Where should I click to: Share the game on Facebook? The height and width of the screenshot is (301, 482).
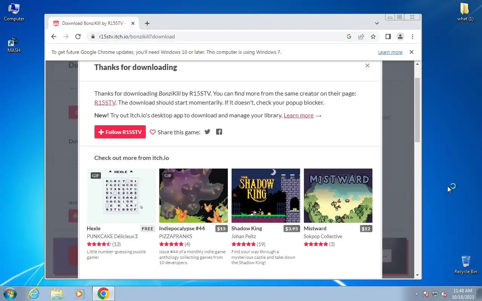tap(219, 132)
